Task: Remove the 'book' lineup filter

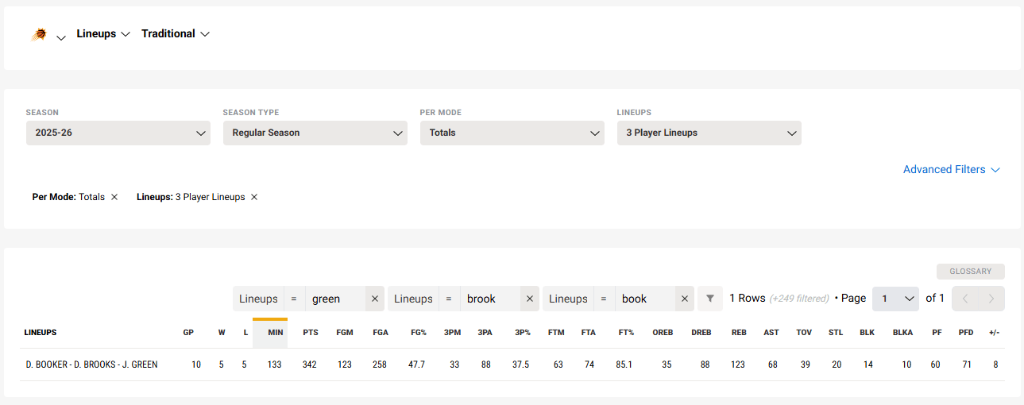Action: click(685, 299)
